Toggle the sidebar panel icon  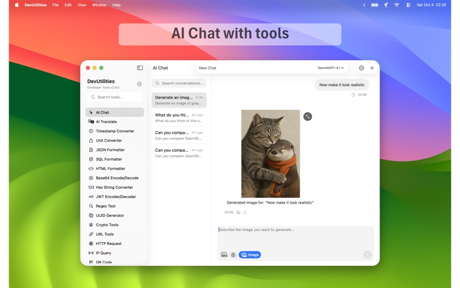(140, 68)
